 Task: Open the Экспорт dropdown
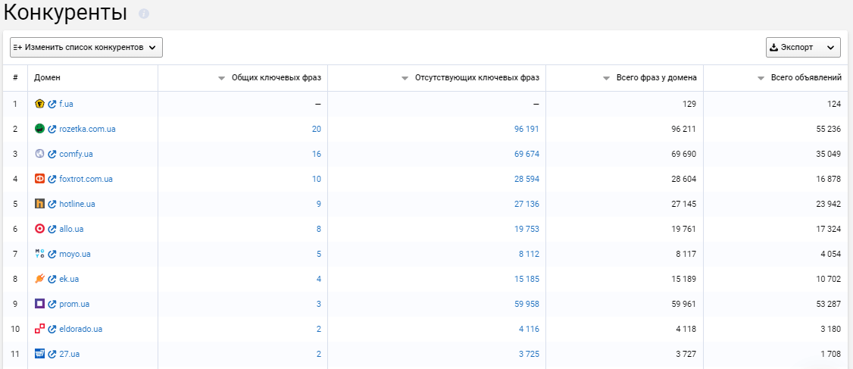[803, 47]
